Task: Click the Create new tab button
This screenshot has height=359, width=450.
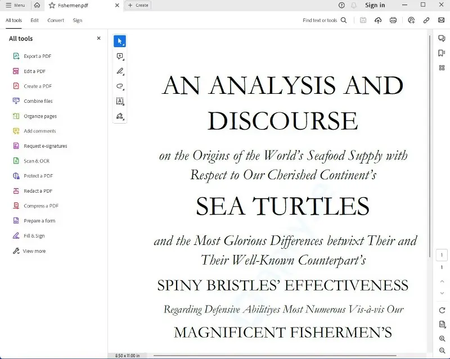Action: tap(138, 5)
